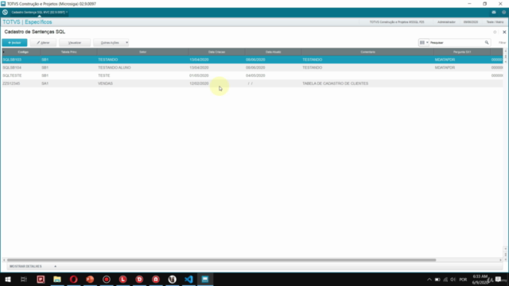Click the magnifying glass search icon
This screenshot has width=509, height=286.
coord(487,42)
